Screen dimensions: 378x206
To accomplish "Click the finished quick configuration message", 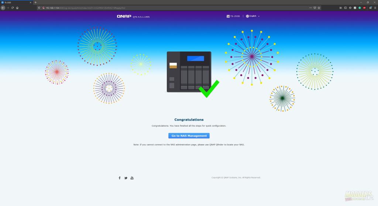I will [x=189, y=125].
